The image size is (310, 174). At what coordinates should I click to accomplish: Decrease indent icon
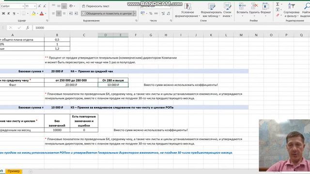tap(71, 14)
